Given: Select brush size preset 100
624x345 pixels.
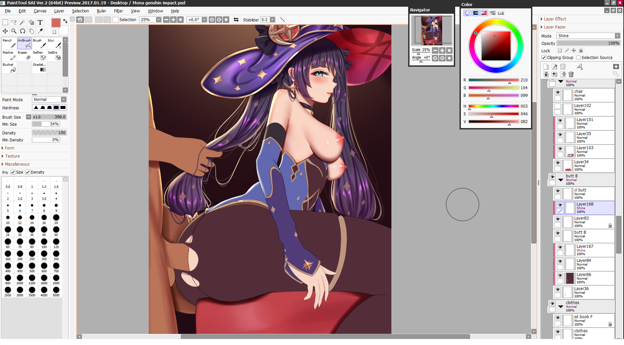Looking at the screenshot, I should click(44, 243).
